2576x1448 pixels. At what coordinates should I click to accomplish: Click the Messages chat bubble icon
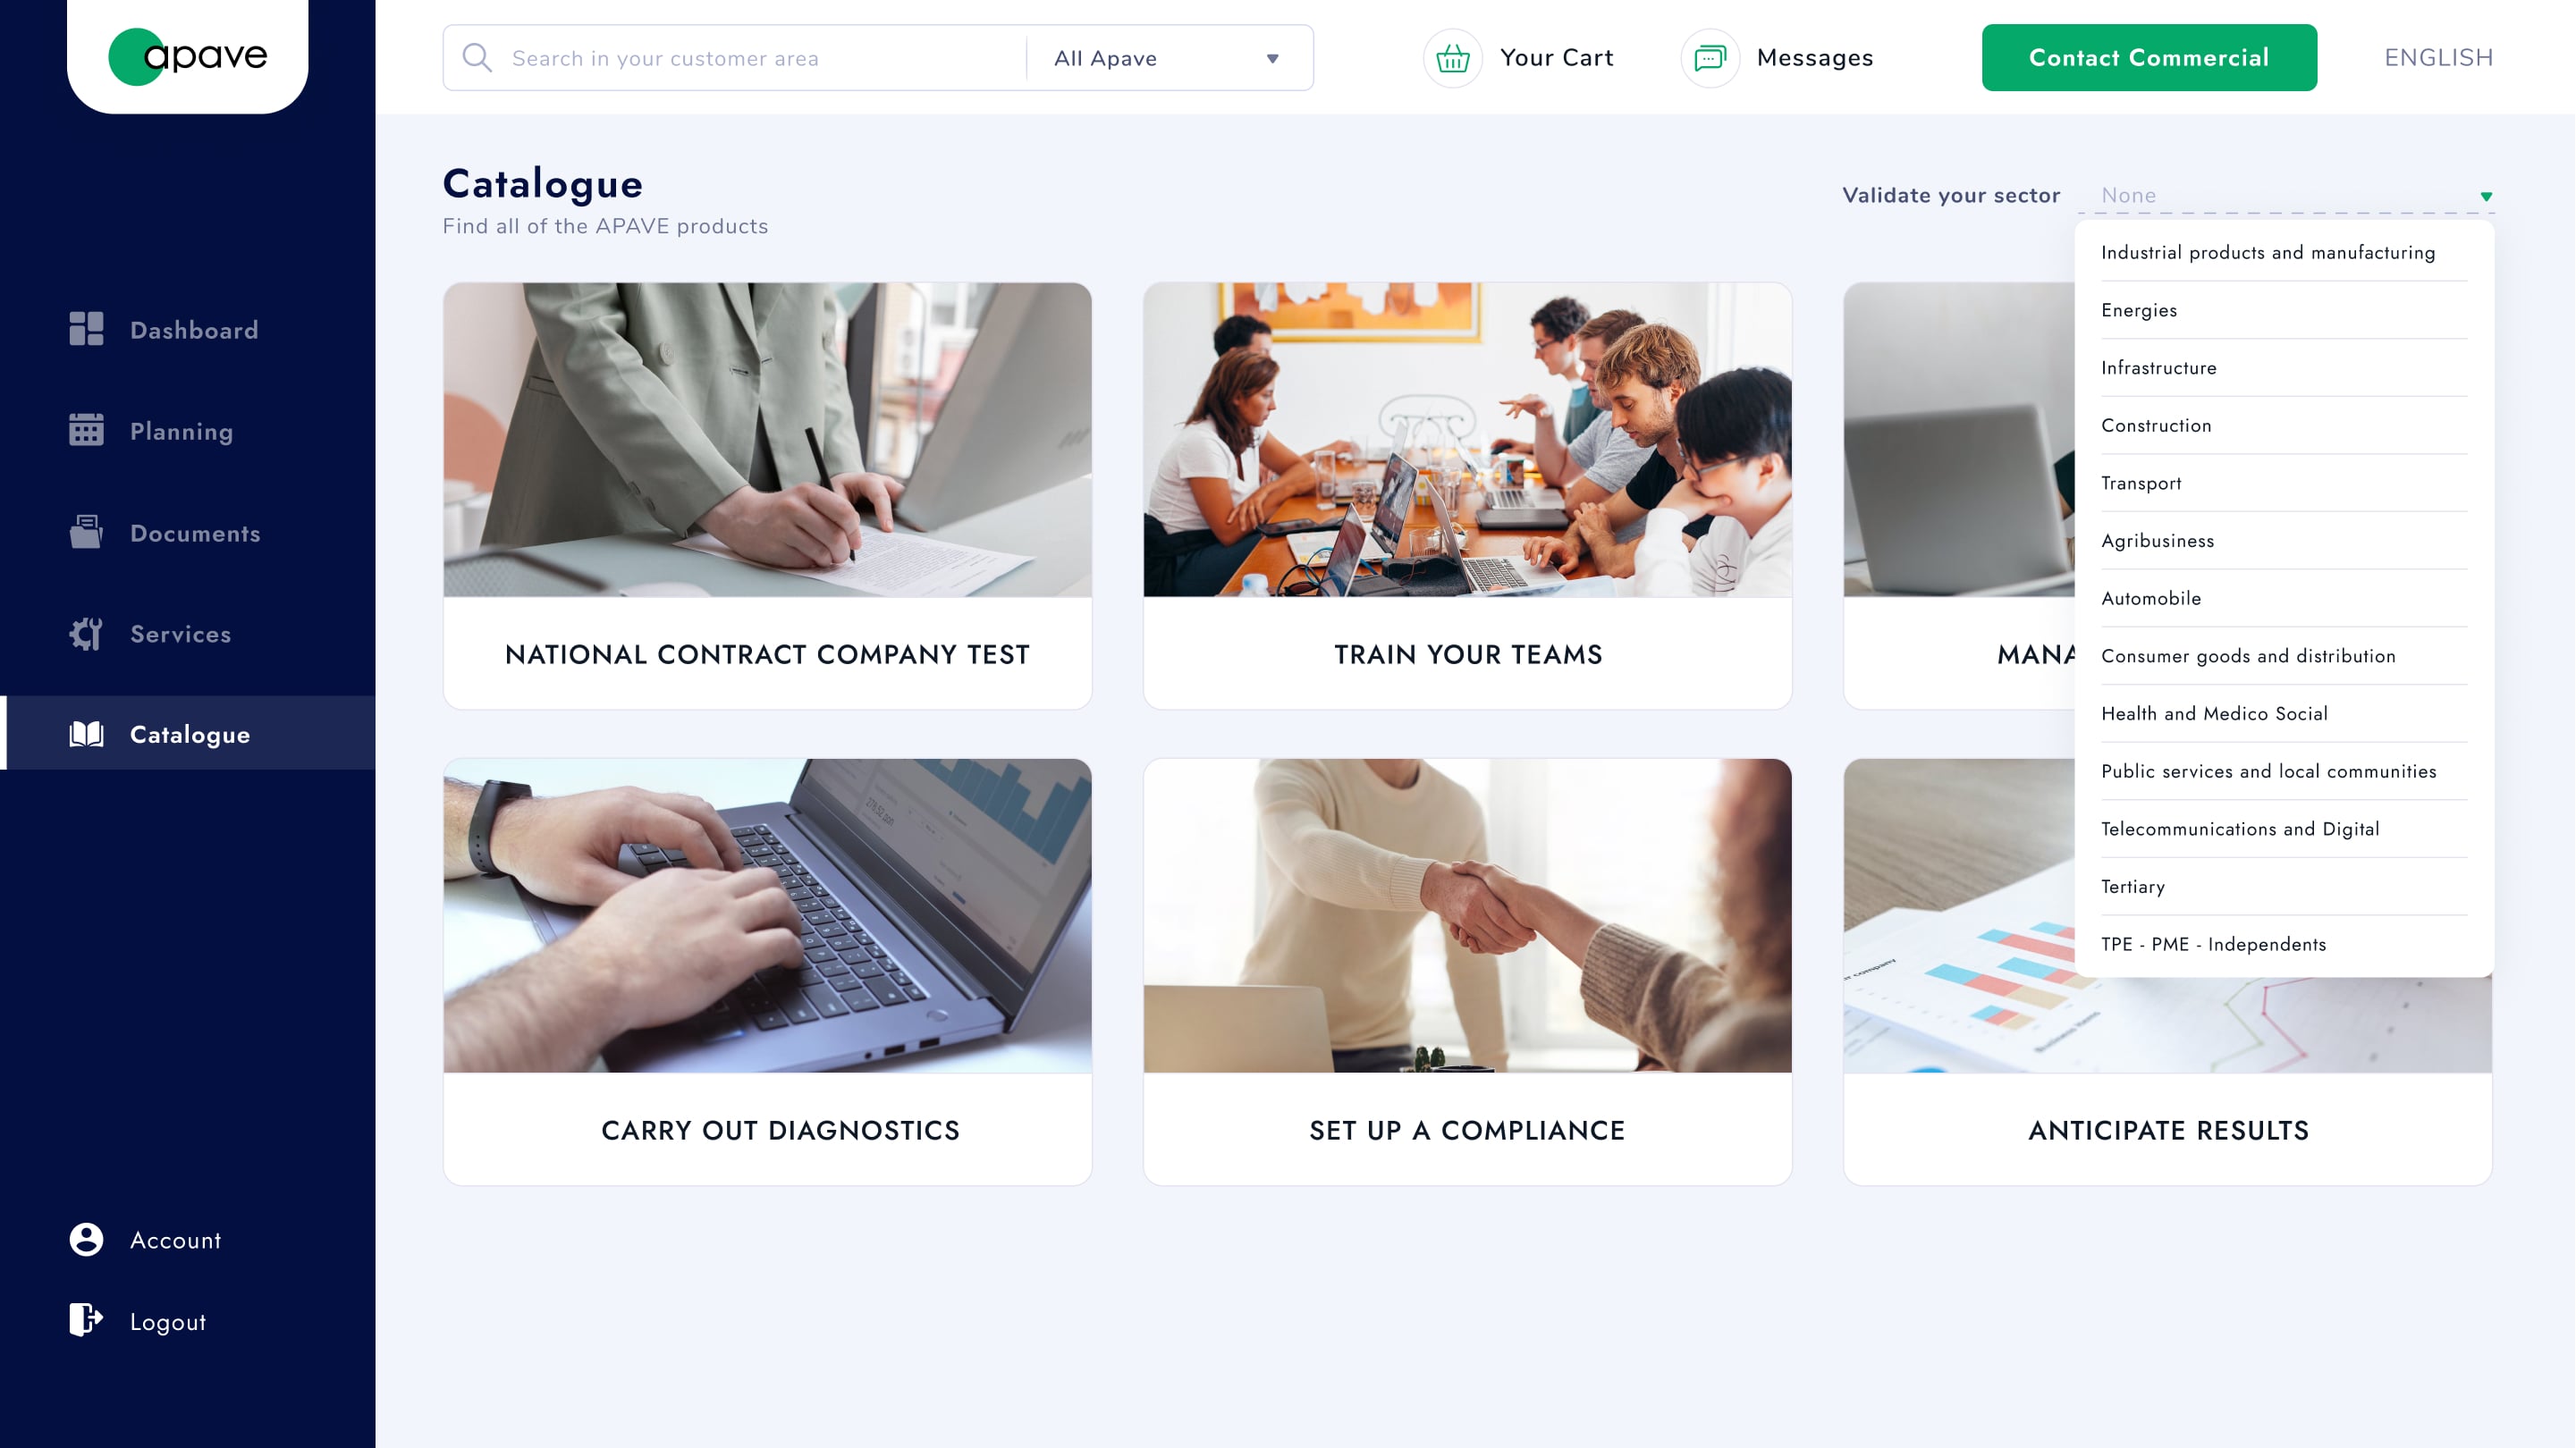click(x=1710, y=58)
